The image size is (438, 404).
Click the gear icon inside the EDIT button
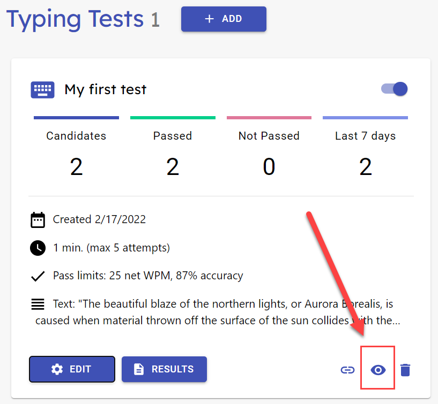pos(57,369)
